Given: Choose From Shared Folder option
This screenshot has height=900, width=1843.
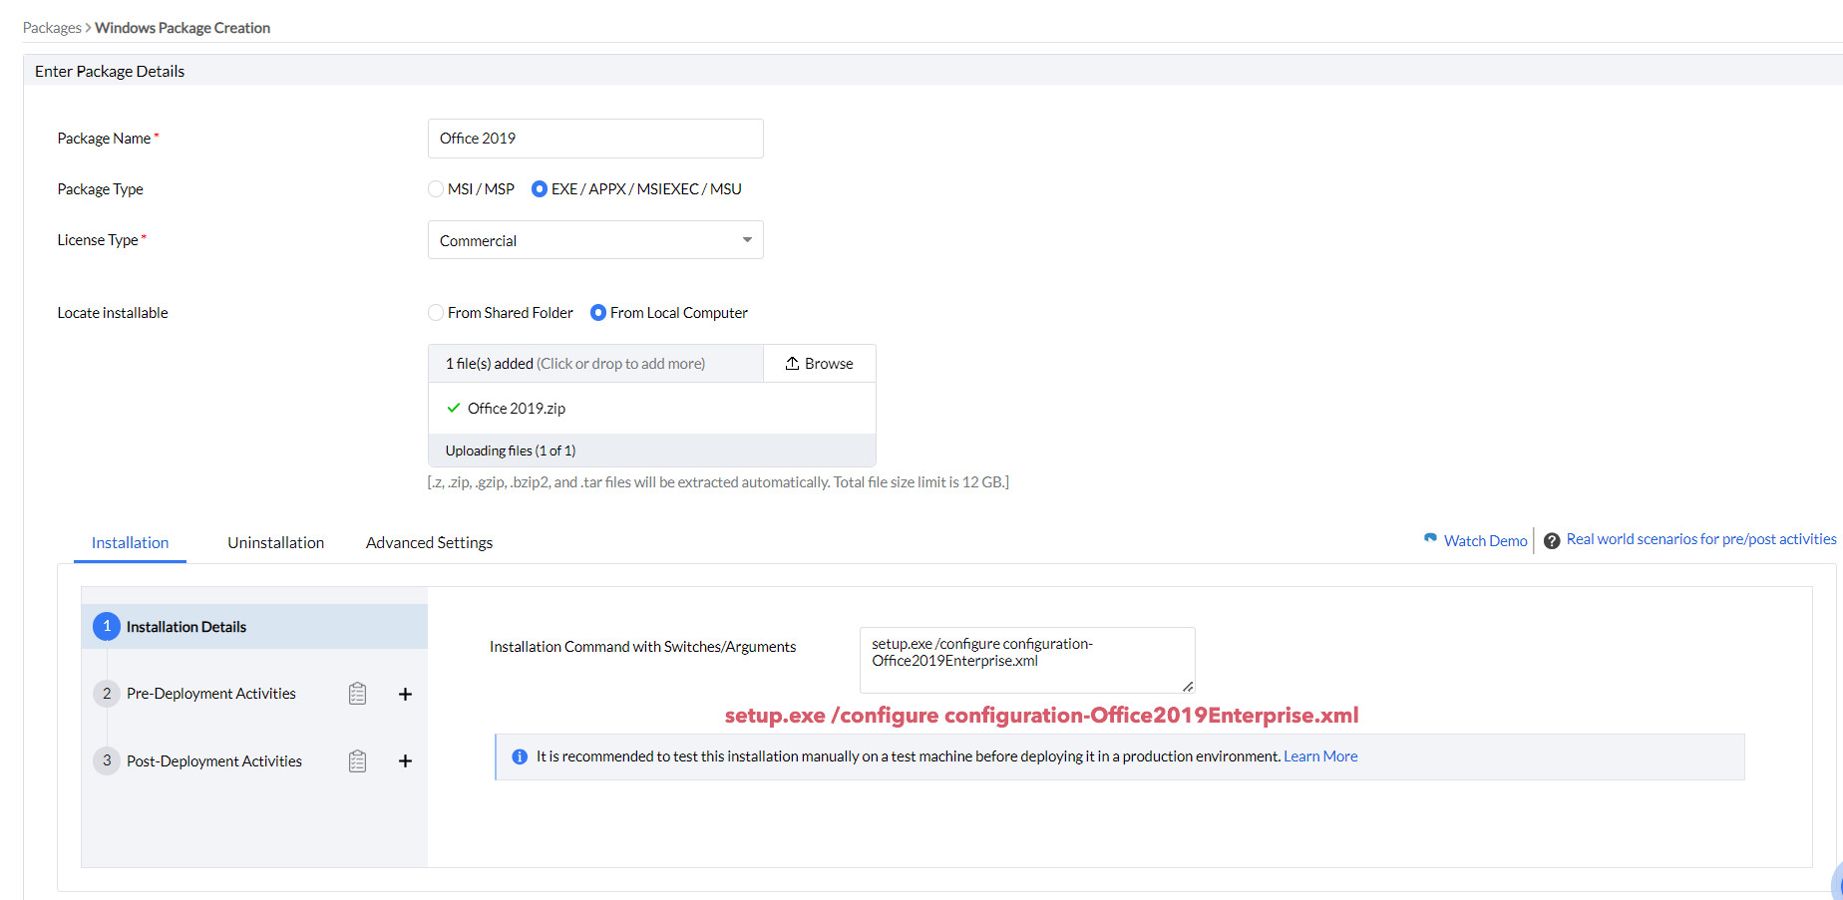Looking at the screenshot, I should pyautogui.click(x=436, y=313).
